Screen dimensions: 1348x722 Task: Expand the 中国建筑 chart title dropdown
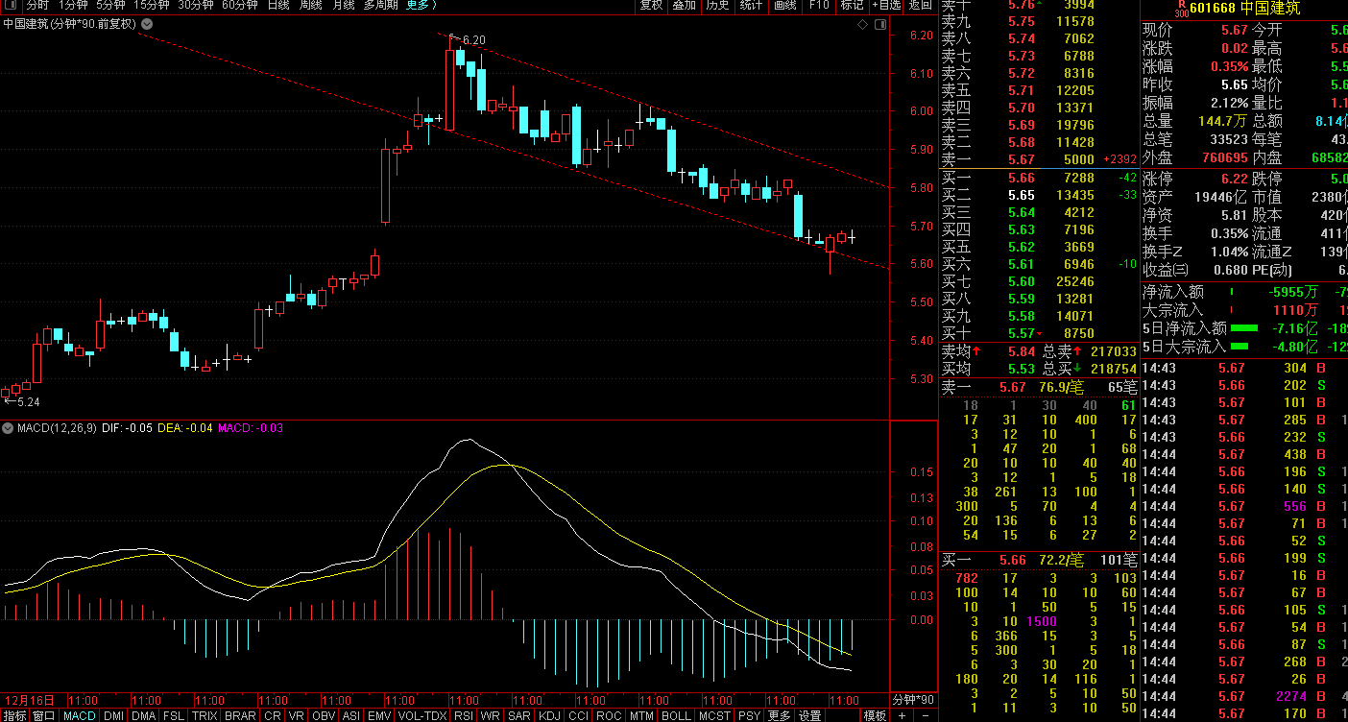click(147, 23)
